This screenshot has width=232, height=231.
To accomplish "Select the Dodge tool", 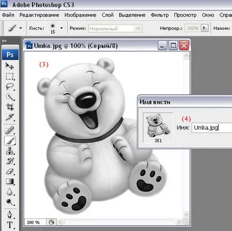I will coord(10,202).
